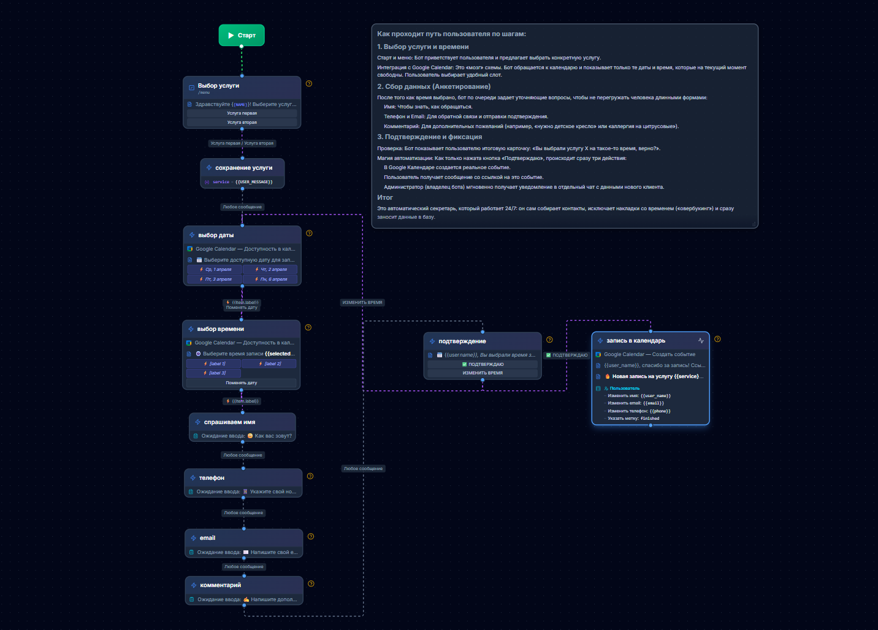Click ПОДТВЕРЖДАЮ checkmark button in подтверждение node

point(483,364)
